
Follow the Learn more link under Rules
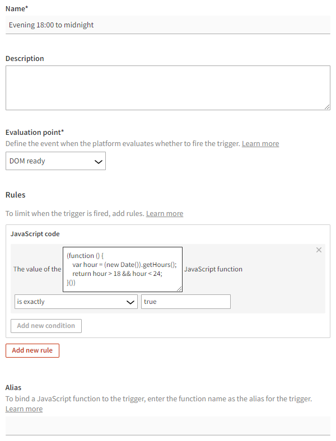(165, 214)
